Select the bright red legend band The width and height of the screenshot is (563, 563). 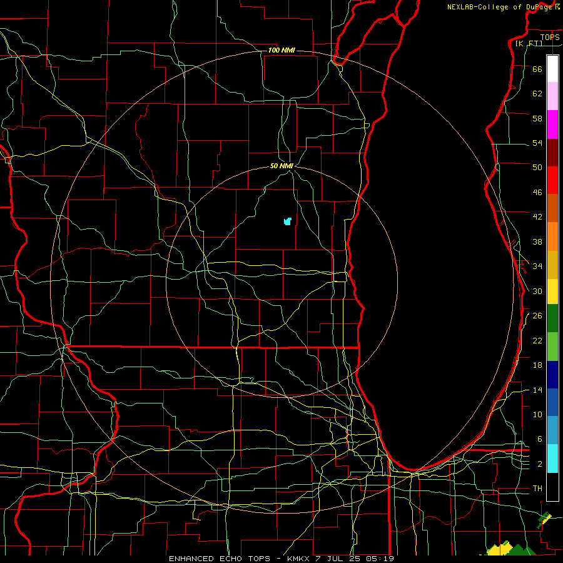coord(552,180)
